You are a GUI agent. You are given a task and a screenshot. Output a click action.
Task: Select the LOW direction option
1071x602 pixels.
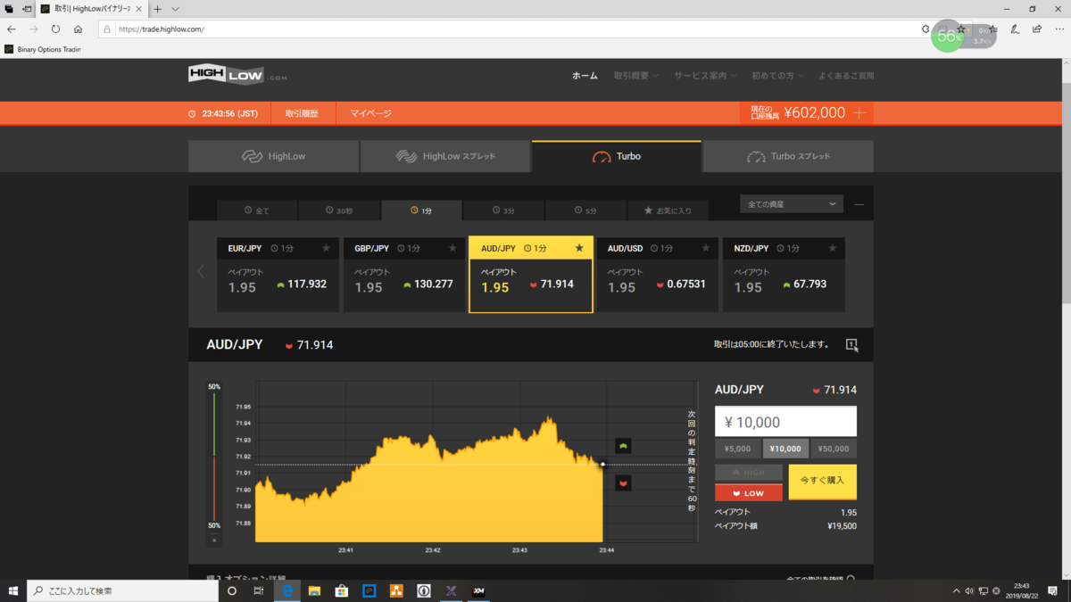point(749,492)
